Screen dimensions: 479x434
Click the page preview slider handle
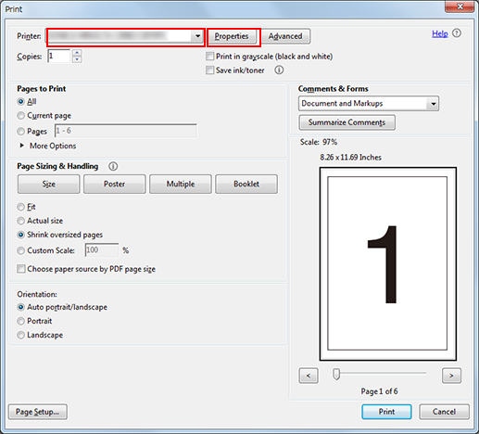tap(336, 374)
